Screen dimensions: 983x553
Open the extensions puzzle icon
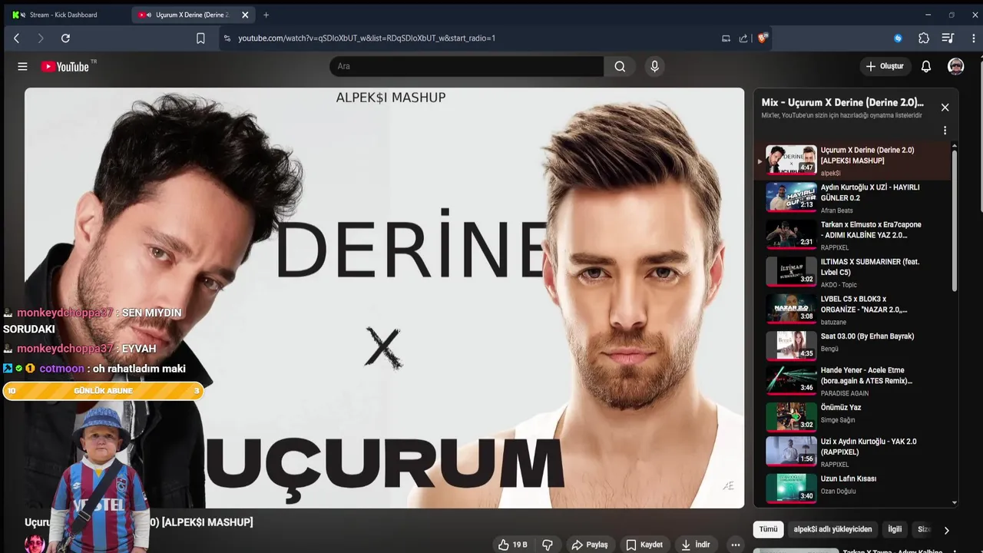click(924, 38)
